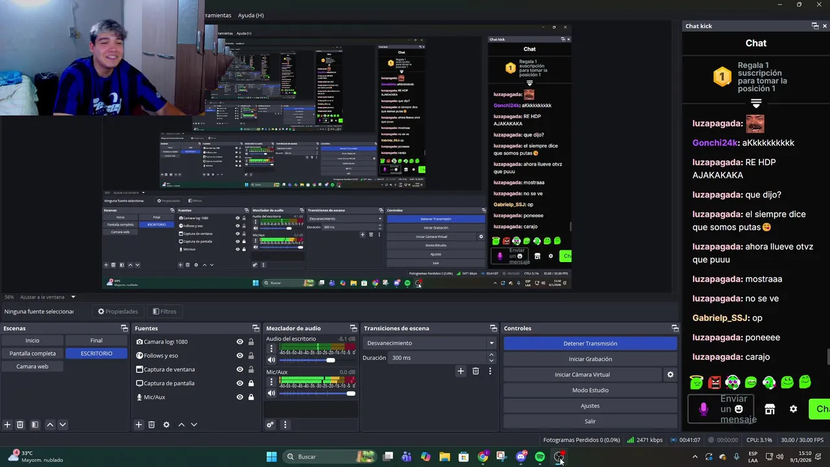830x467 pixels.
Task: Mute the Mic/Aux speaker
Action: point(272,393)
